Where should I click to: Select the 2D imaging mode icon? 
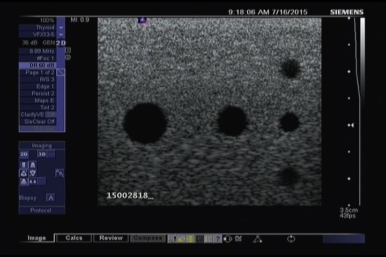pos(24,154)
